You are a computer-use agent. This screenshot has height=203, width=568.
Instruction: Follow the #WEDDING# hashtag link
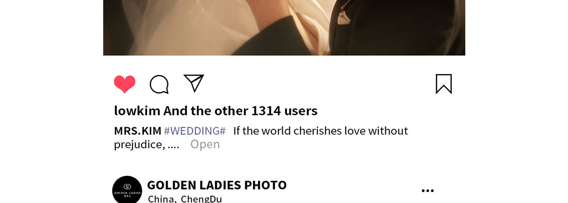coord(194,131)
